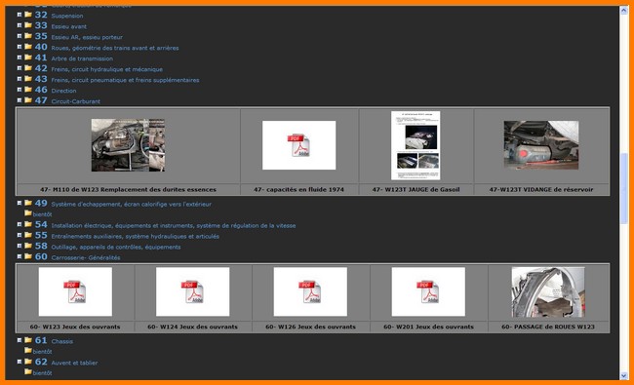Expand node 55 Entraînements auxiliaires

click(19, 235)
